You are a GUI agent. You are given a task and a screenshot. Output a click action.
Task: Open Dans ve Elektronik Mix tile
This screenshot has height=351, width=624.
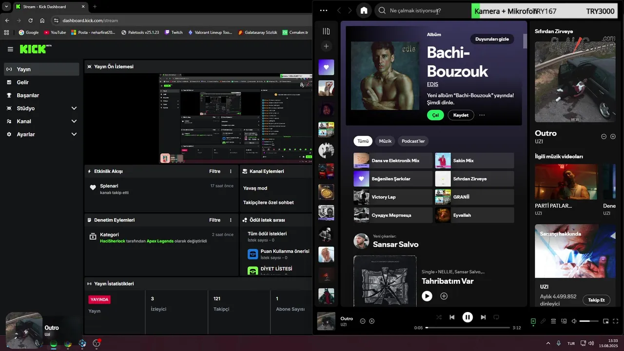(x=393, y=160)
